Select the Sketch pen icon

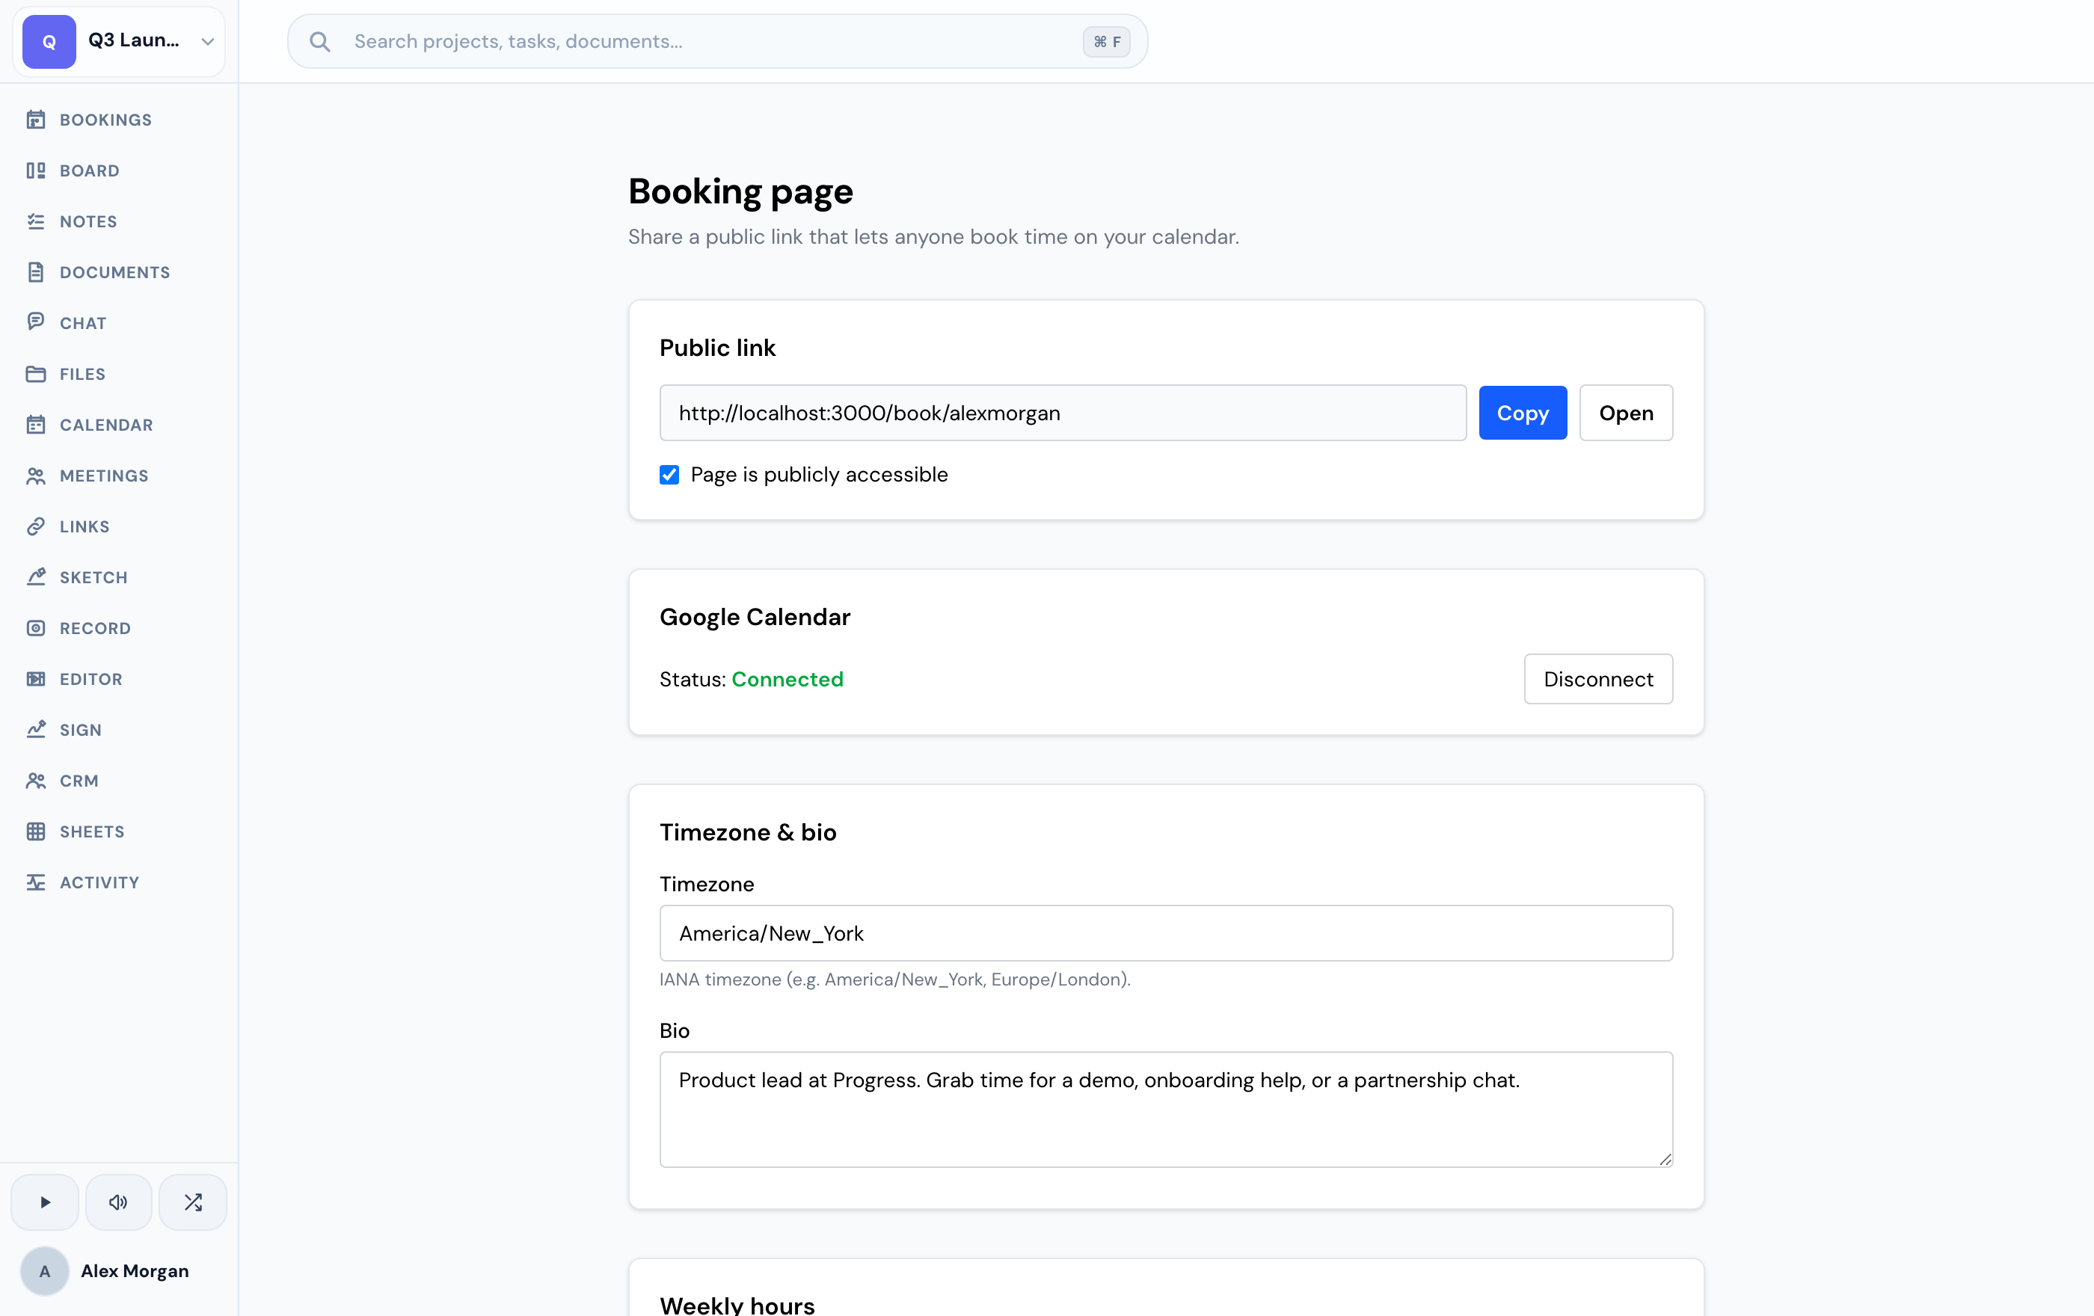36,577
